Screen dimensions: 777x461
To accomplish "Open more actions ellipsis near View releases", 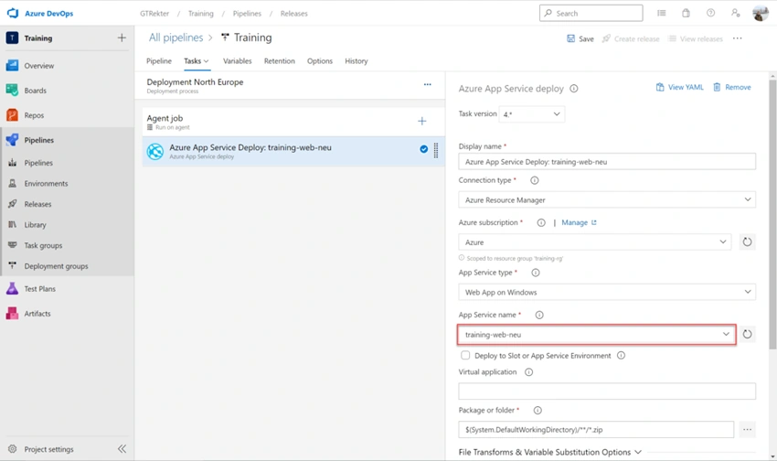I will point(738,38).
